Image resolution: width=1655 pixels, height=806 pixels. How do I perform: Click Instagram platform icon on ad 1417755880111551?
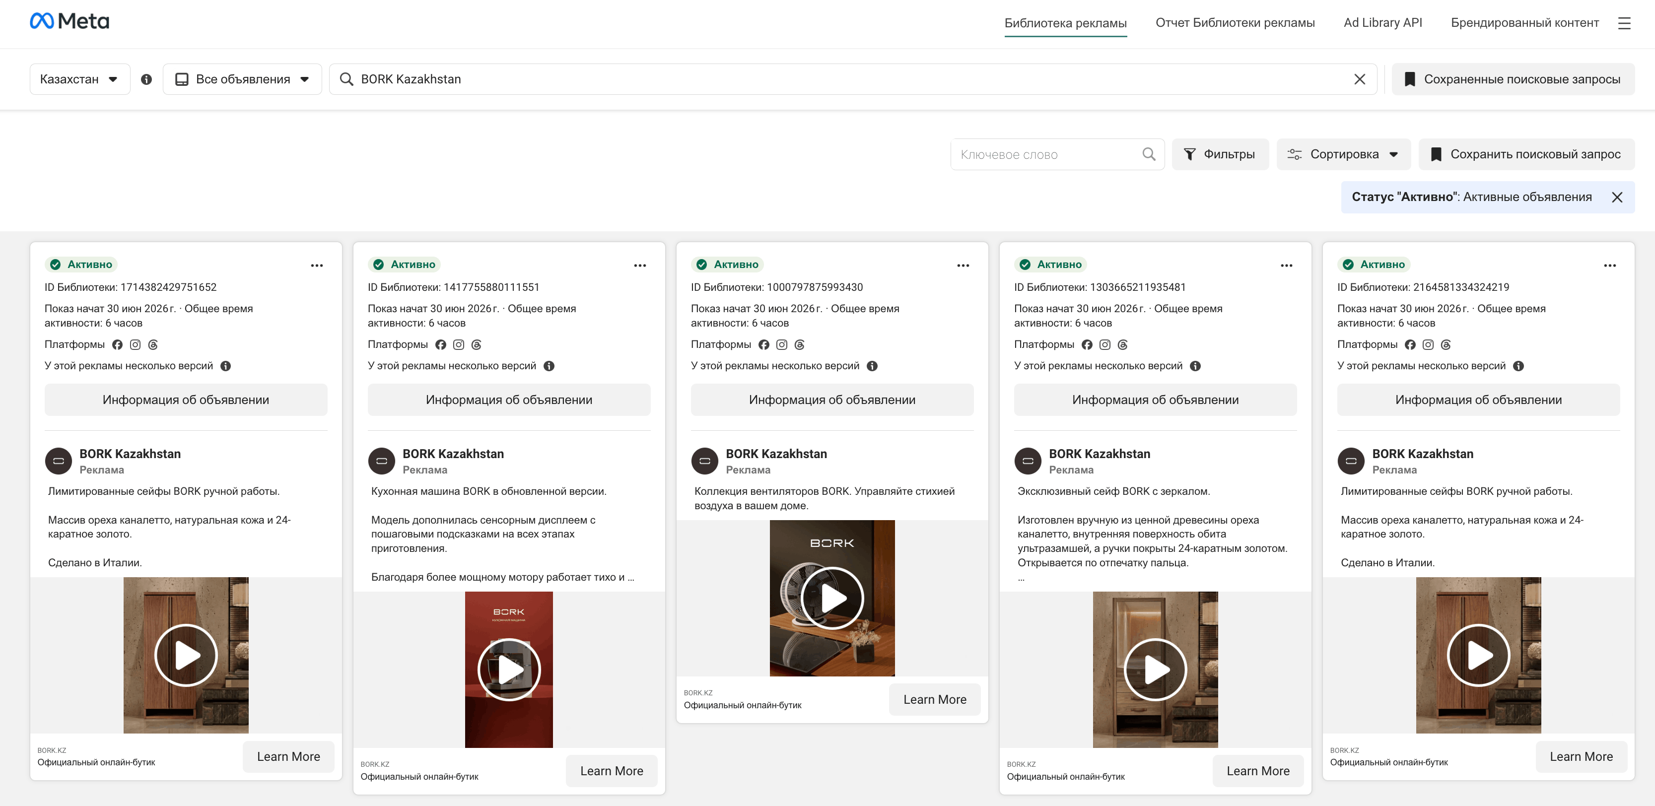pyautogui.click(x=458, y=345)
